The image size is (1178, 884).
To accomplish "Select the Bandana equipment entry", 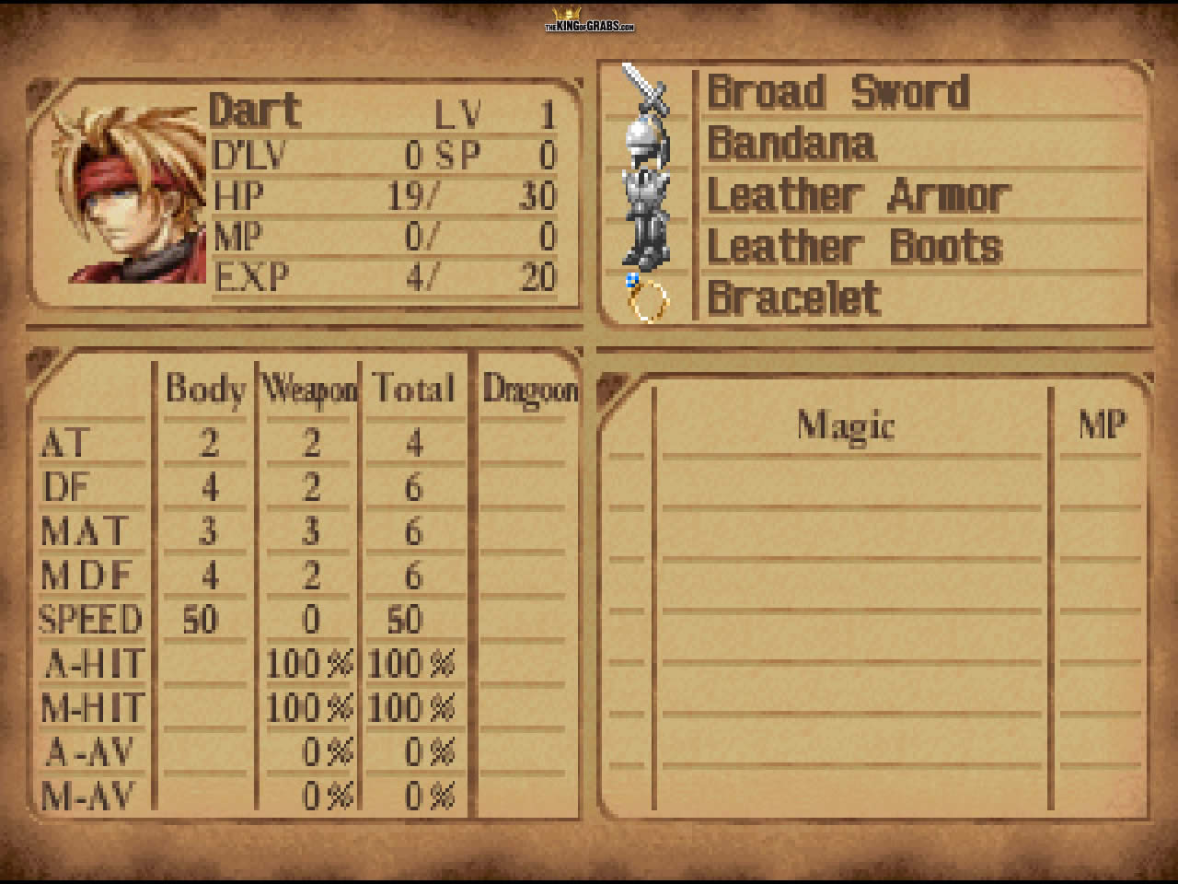I will 791,144.
